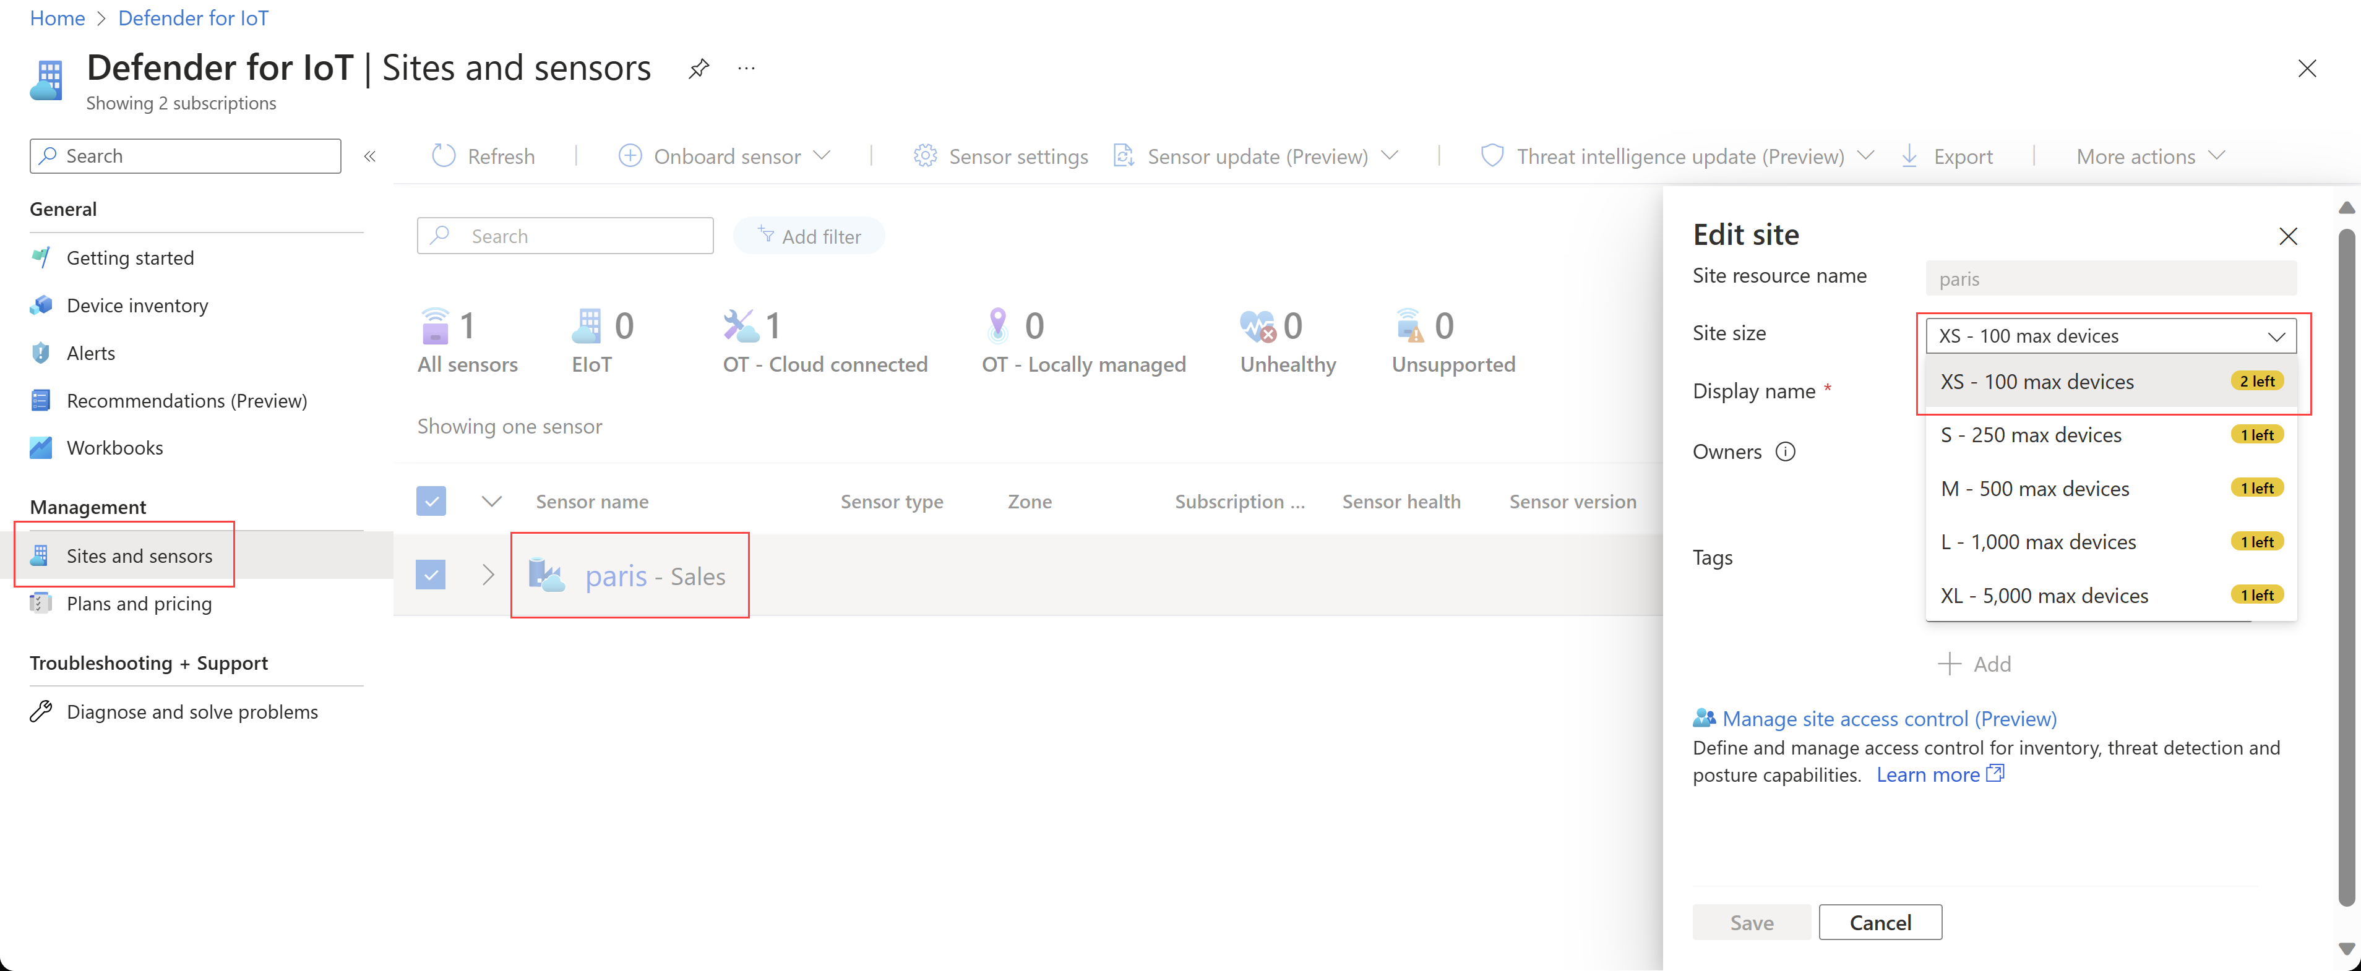The height and width of the screenshot is (971, 2361).
Task: Click the Recommendations (Preview) icon
Action: point(41,399)
